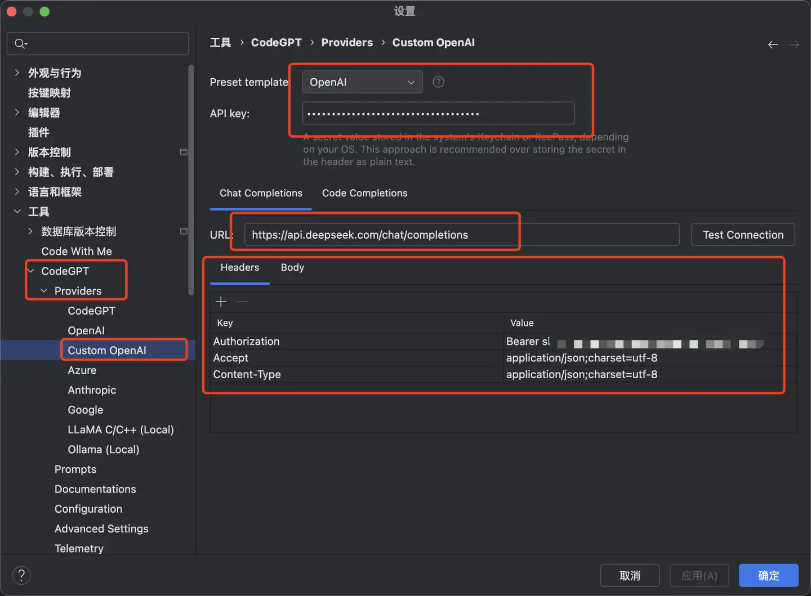The image size is (811, 596).
Task: Open Advanced Settings item
Action: (101, 529)
